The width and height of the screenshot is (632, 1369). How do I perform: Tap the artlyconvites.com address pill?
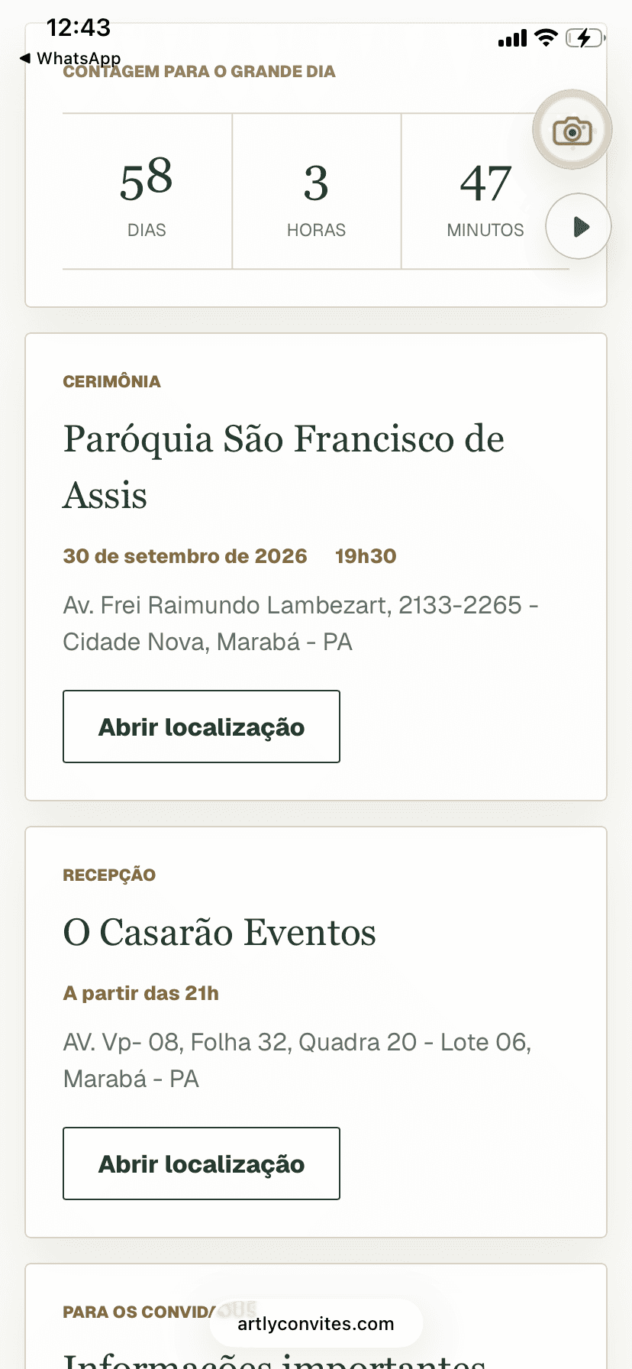coord(316,1324)
